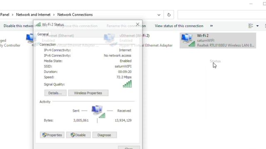Click Media State Enabled value
266x149 pixels.
tap(126, 61)
